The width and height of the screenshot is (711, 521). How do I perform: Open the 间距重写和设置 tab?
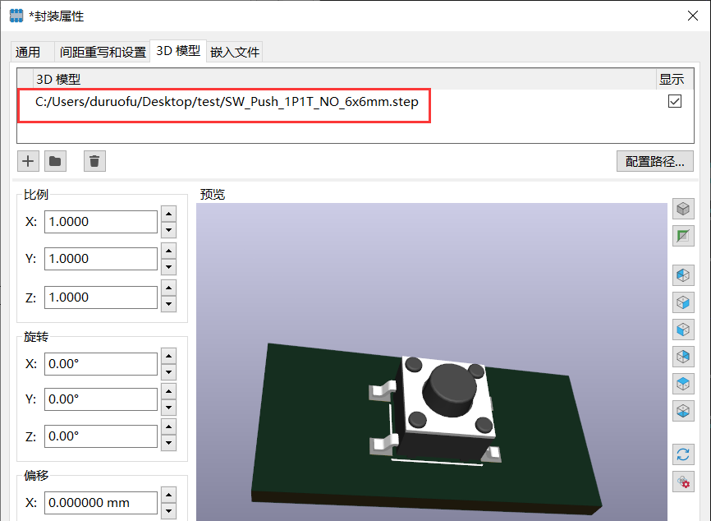(103, 52)
